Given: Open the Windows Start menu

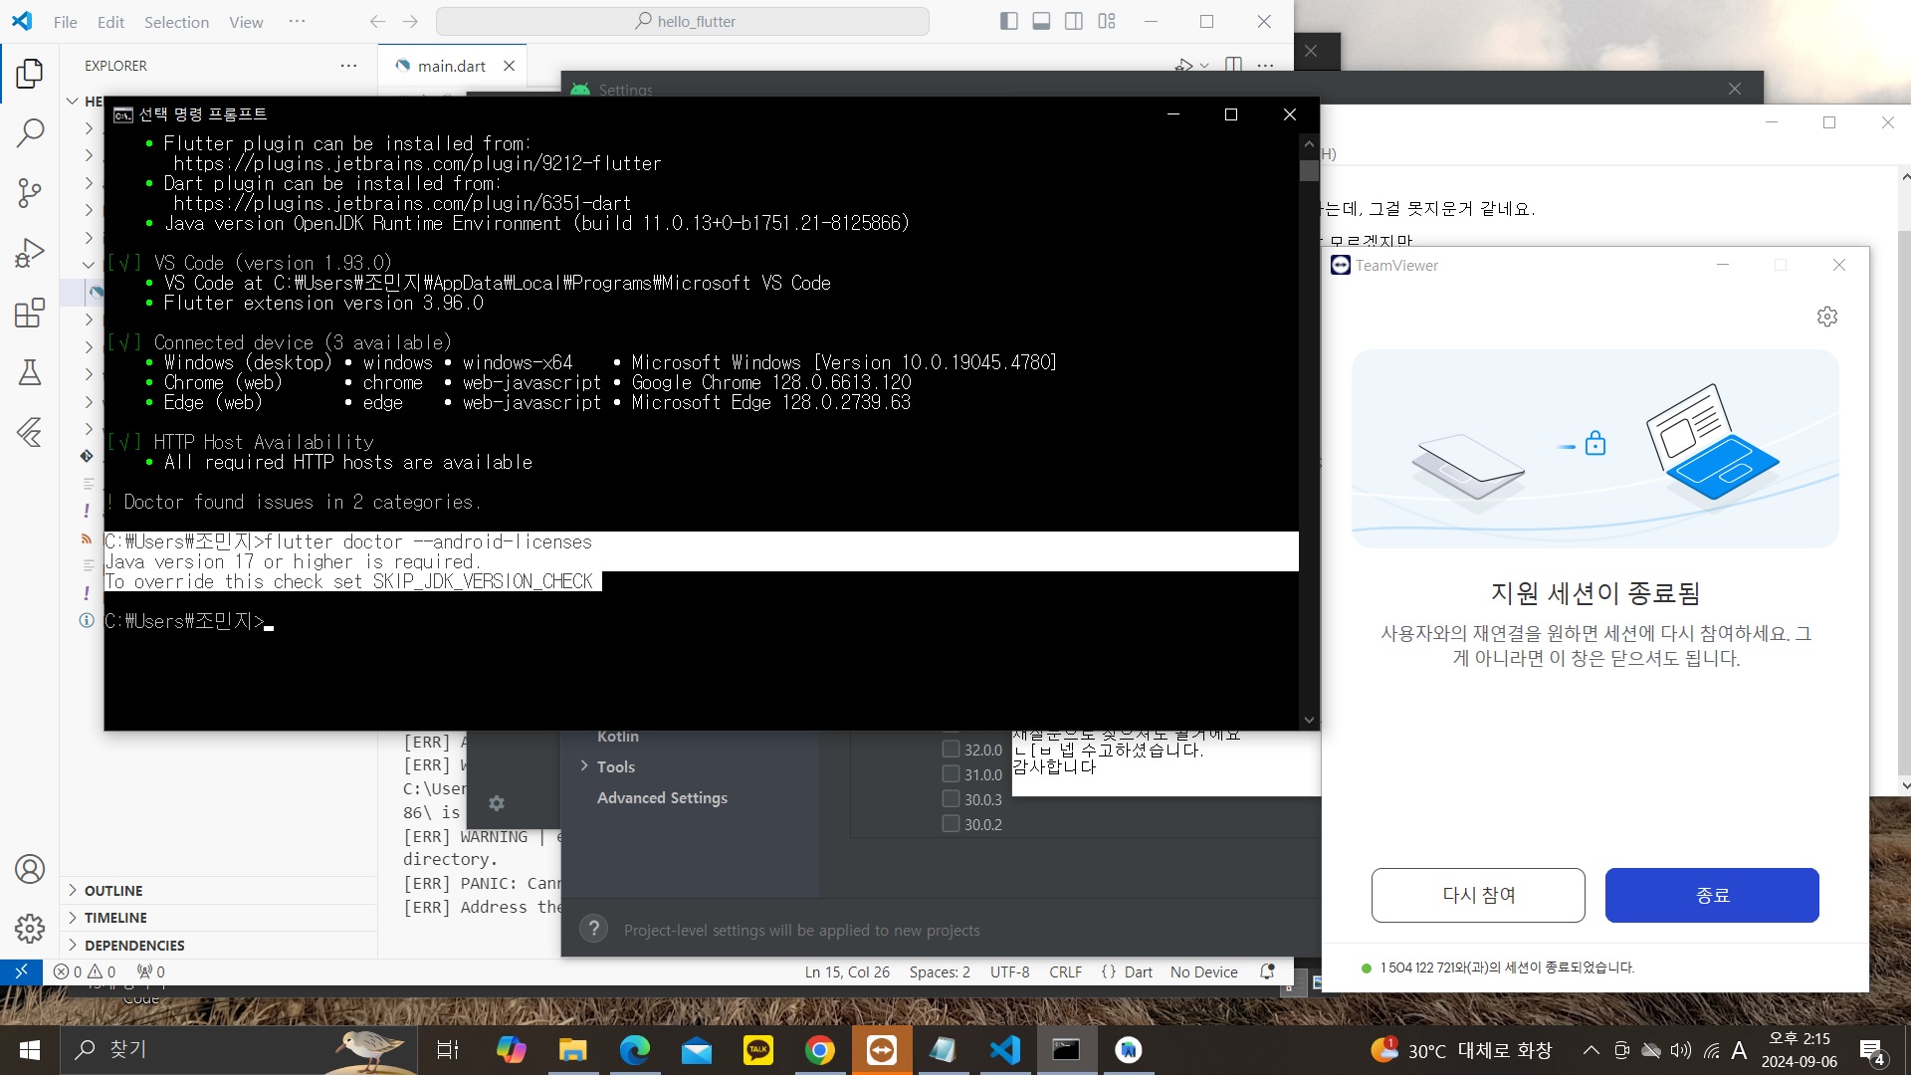Looking at the screenshot, I should [30, 1050].
